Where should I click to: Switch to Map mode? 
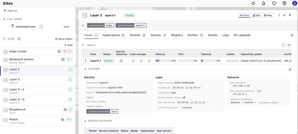coord(268,15)
